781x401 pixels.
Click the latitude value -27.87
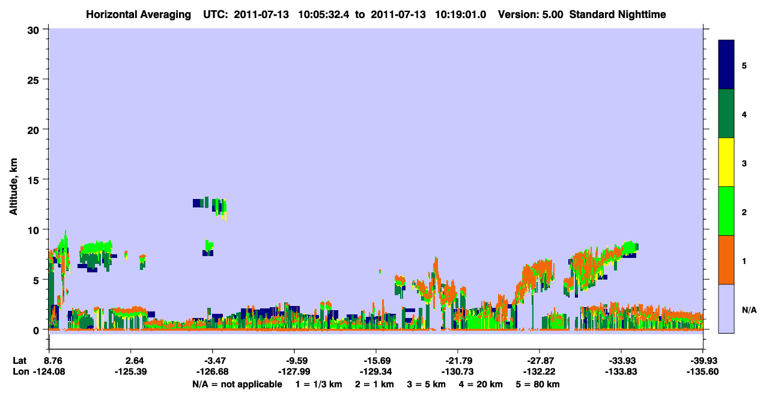(x=539, y=361)
